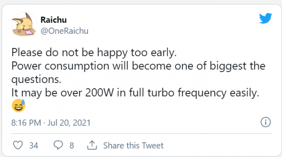This screenshot has width=282, height=157.
Task: Click the 34 likes count
Action: (34, 145)
